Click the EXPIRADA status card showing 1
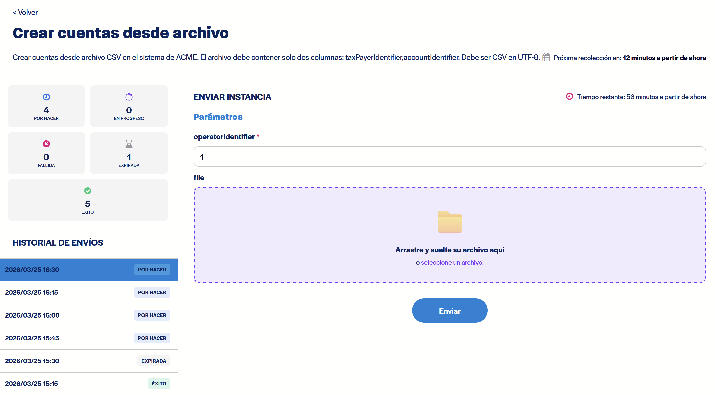Screen dimensions: 715x395 click(x=129, y=153)
